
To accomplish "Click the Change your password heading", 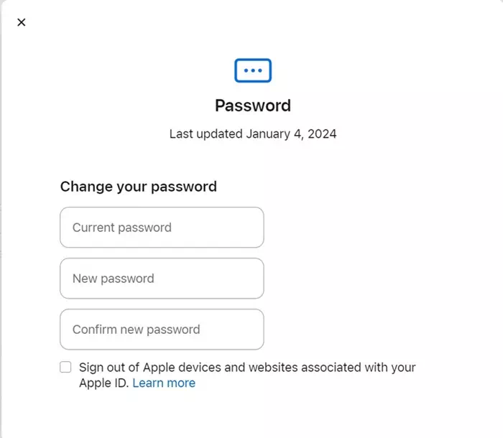I will tap(138, 187).
